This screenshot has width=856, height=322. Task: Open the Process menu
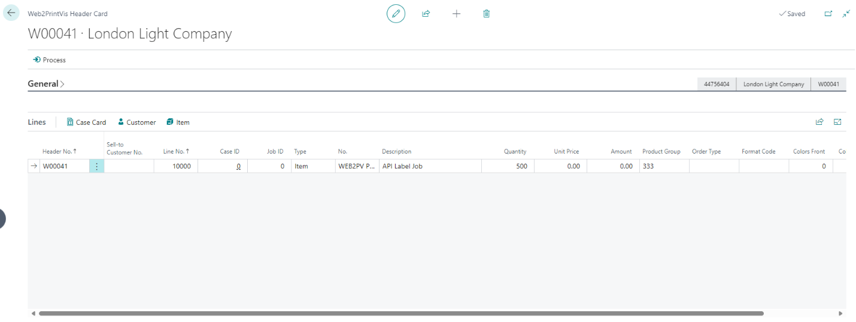pos(49,60)
